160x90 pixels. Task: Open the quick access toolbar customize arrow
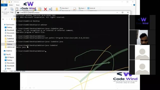11,2
